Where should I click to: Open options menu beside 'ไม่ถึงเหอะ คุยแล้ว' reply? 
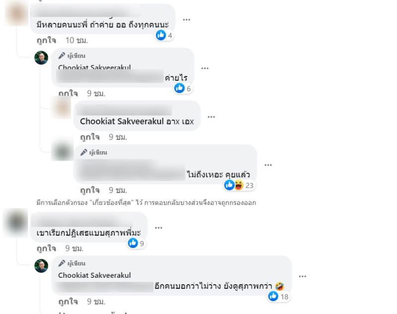coord(268,165)
